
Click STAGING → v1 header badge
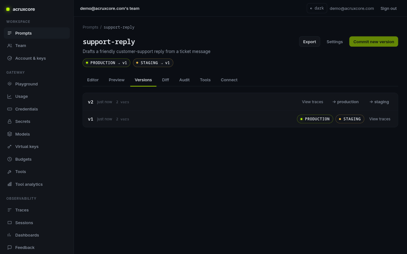(153, 63)
